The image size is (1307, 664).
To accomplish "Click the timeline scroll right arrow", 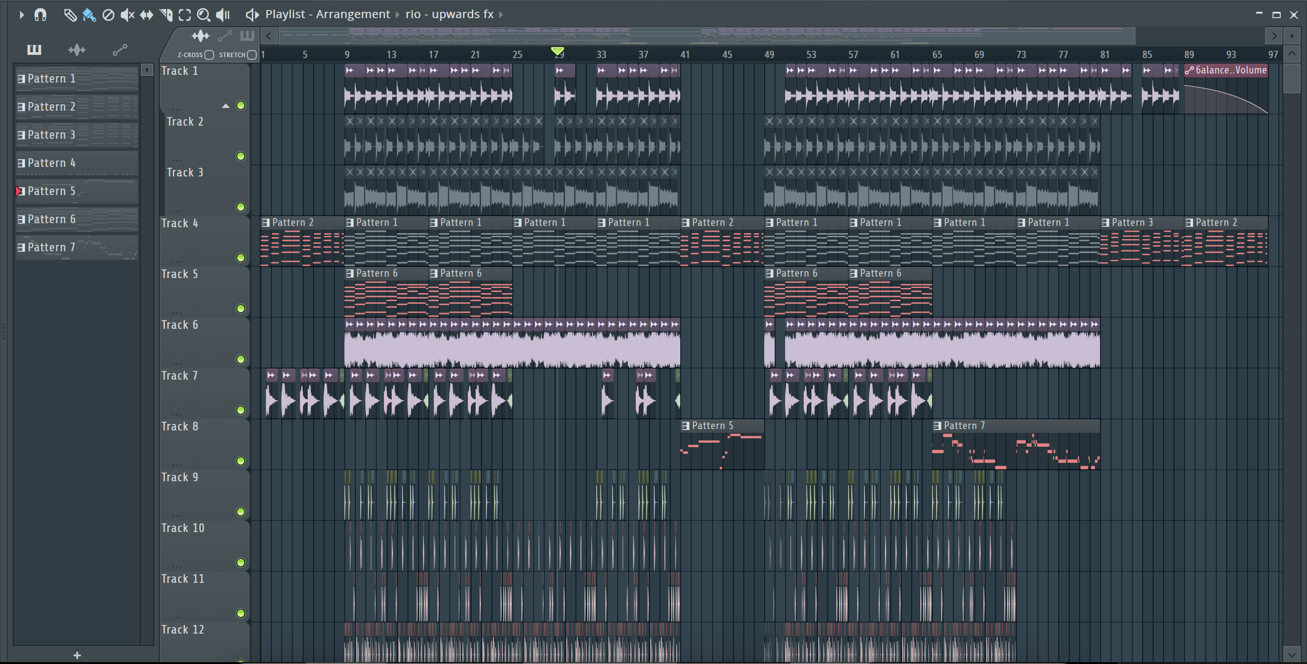I will pyautogui.click(x=1274, y=36).
